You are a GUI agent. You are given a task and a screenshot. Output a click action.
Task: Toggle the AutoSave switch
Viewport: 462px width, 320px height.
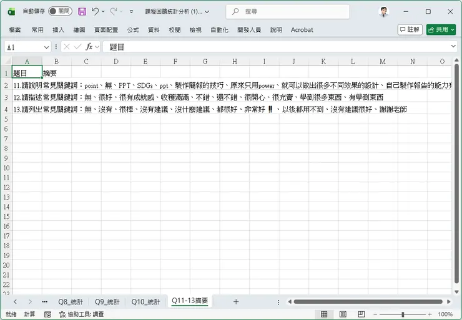pos(60,11)
